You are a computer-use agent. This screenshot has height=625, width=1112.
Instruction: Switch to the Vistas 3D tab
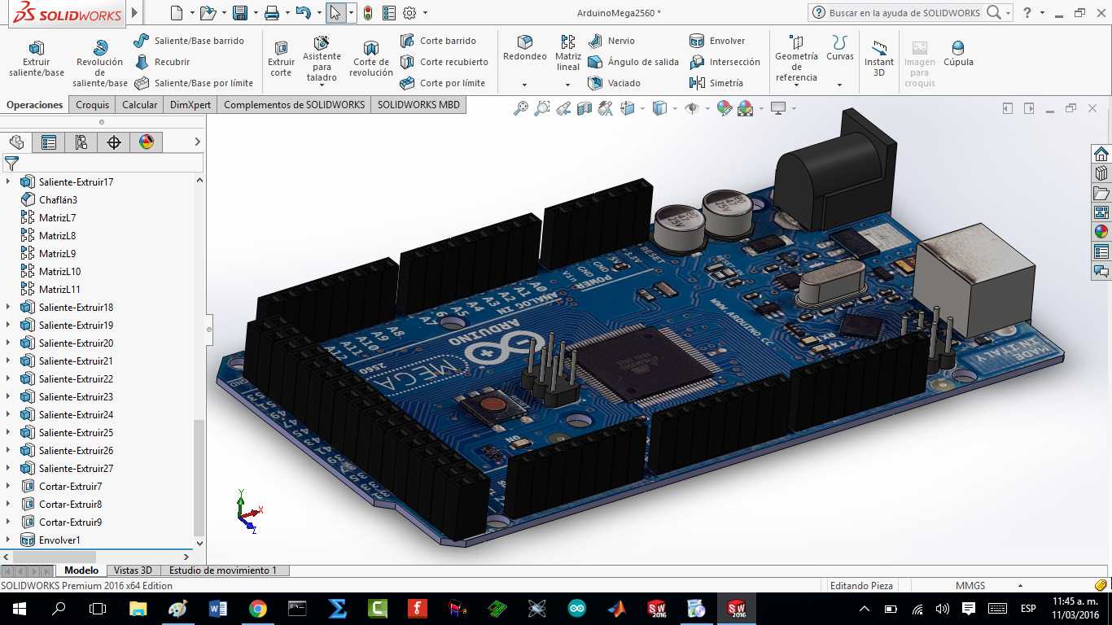(133, 570)
